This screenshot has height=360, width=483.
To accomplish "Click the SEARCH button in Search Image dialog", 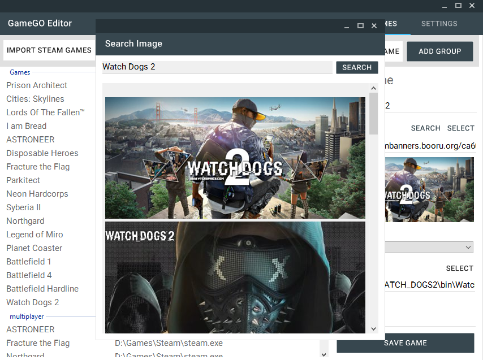I will coord(357,67).
